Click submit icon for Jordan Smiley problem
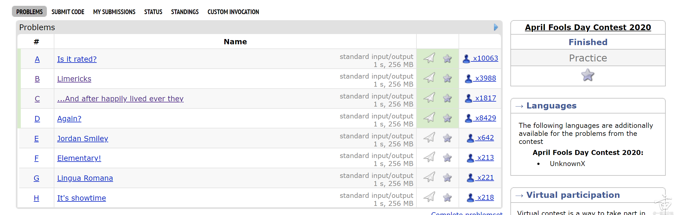The image size is (674, 215). (429, 138)
